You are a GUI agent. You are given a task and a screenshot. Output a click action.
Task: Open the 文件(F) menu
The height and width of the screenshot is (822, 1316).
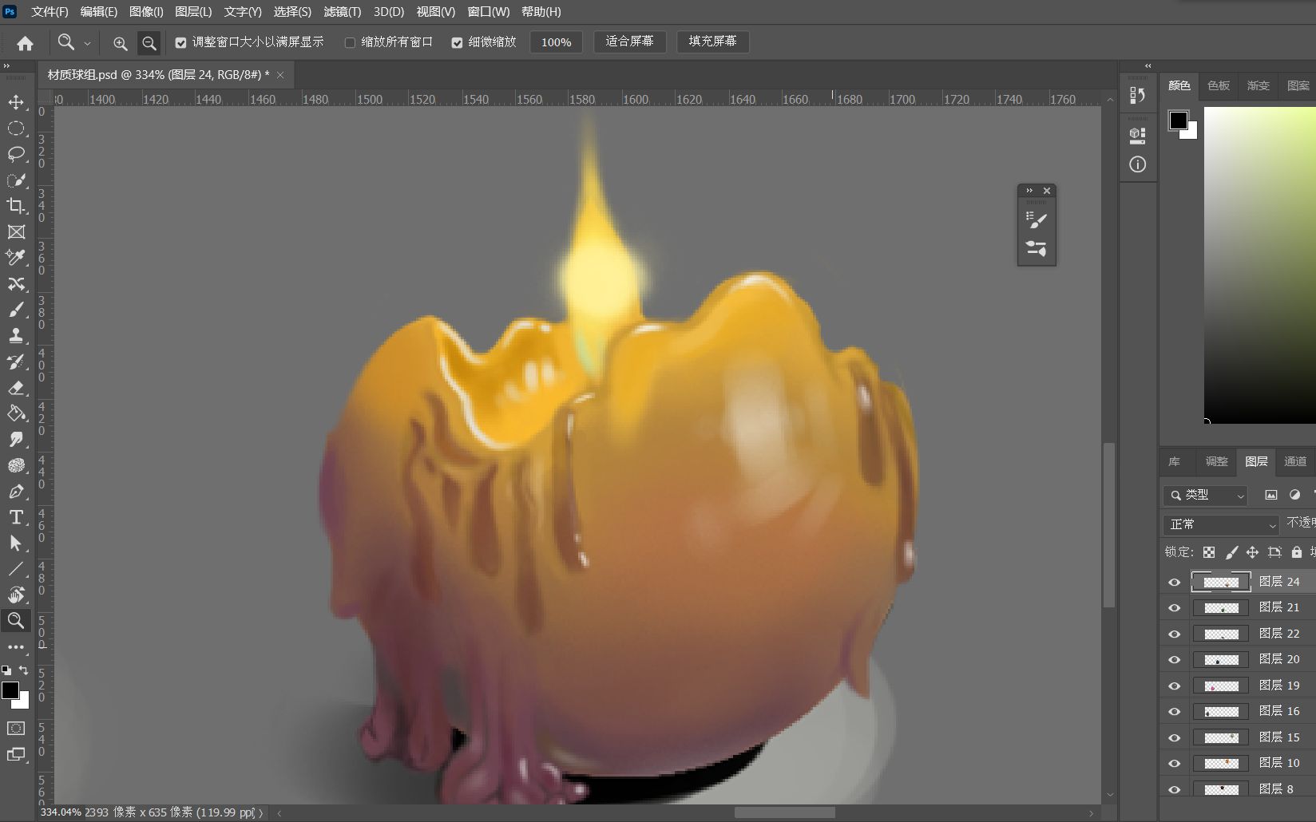coord(50,12)
